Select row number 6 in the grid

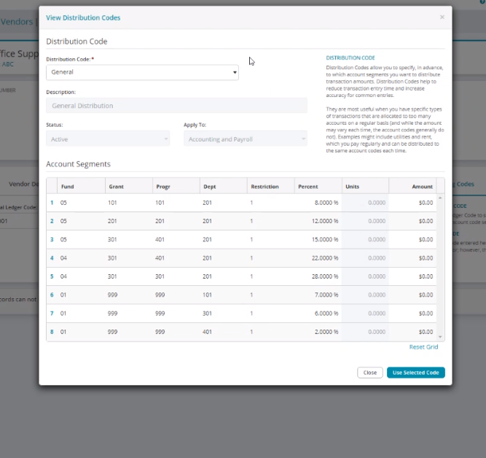coord(52,295)
